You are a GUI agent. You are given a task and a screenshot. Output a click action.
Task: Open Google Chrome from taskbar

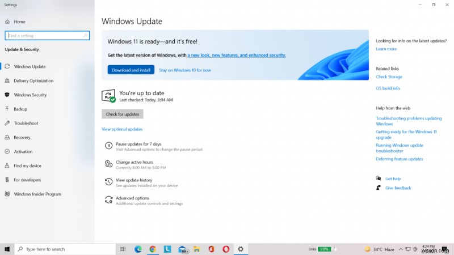(x=153, y=249)
